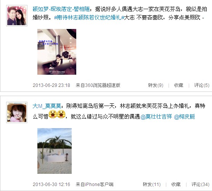Click username 大M_莫莫莫
Screen dimensions: 212x191
[x=47, y=106]
